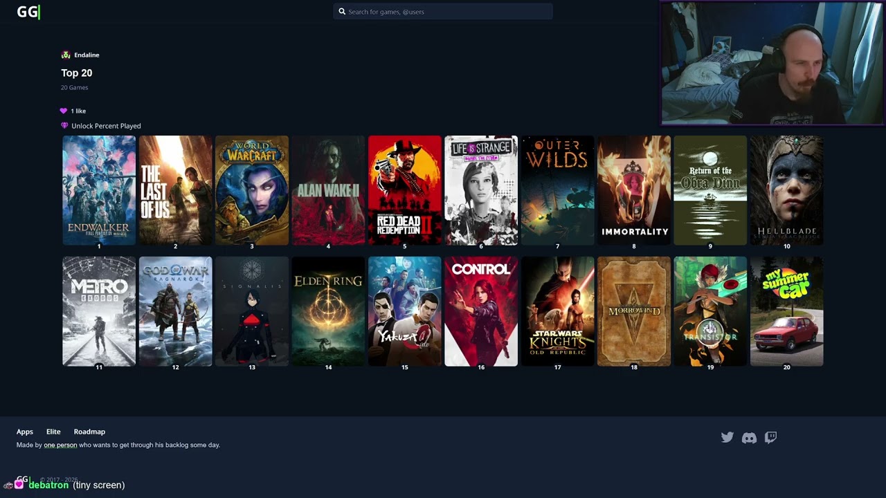
Task: Open the Apps footer link
Action: click(x=25, y=432)
